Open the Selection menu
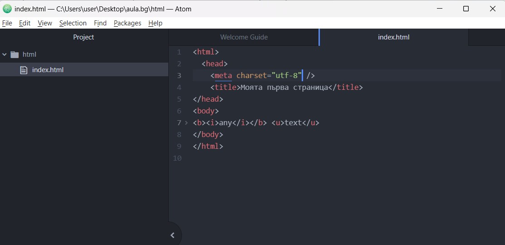505x245 pixels. (73, 23)
